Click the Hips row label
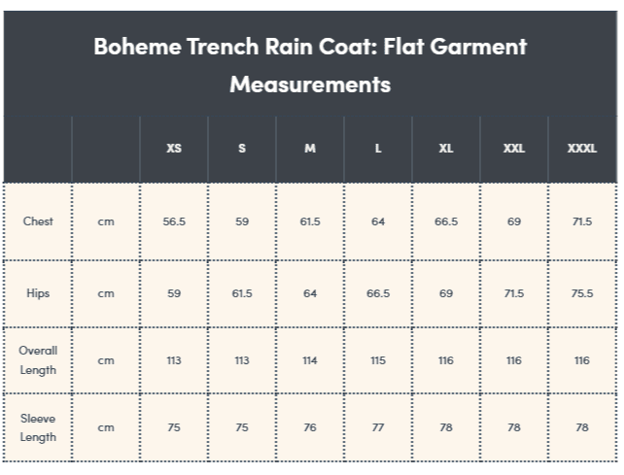 (38, 293)
